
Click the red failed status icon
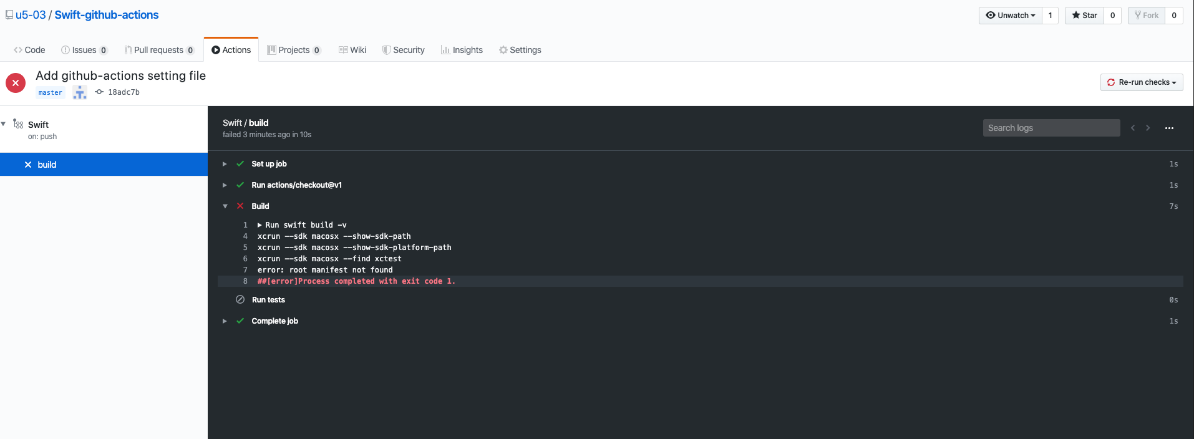click(16, 83)
